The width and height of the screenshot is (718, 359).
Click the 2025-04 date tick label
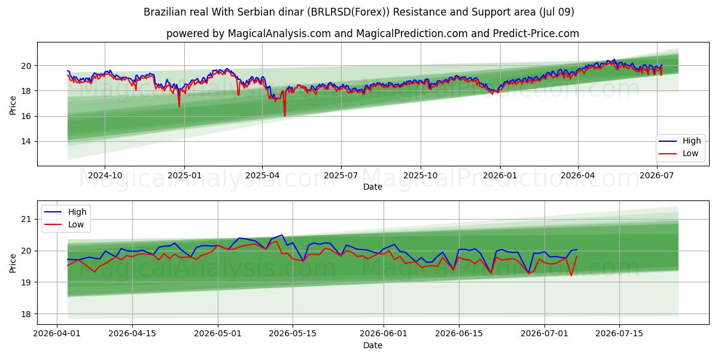[x=261, y=176]
